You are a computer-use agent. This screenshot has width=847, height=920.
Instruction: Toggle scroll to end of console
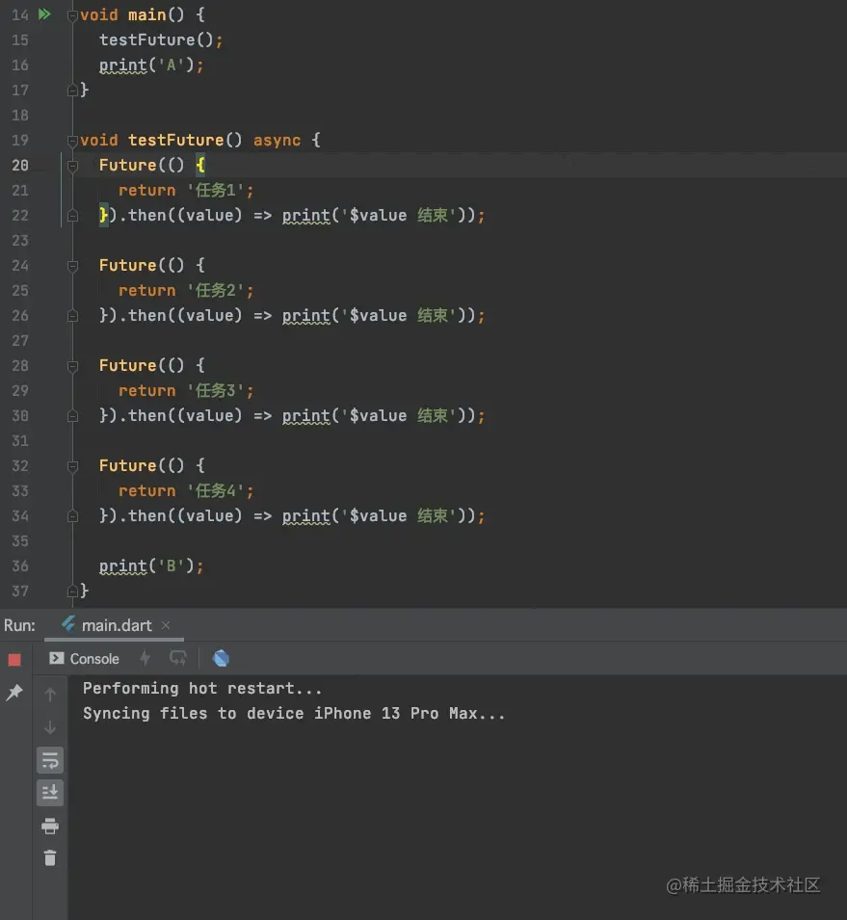tap(50, 793)
